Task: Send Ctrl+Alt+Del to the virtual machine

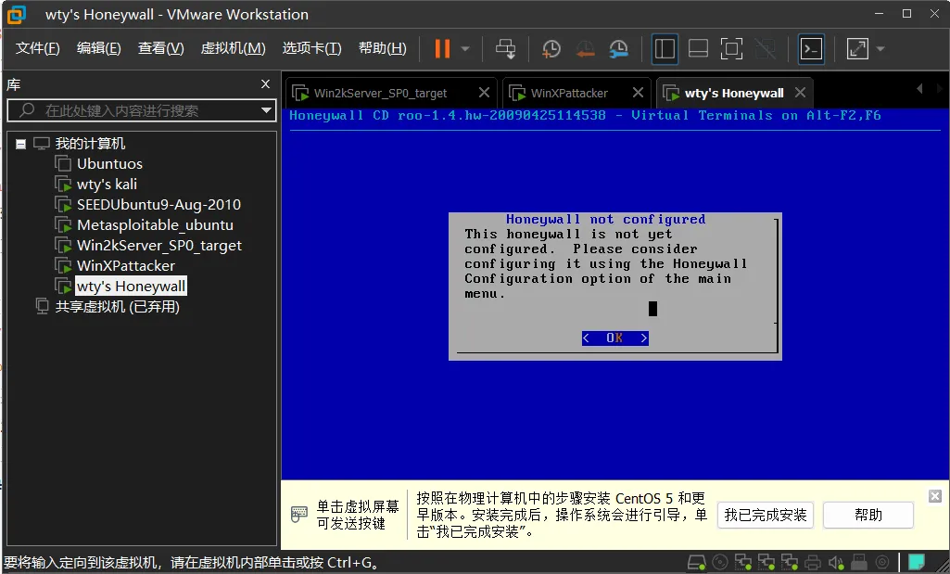Action: click(x=505, y=48)
